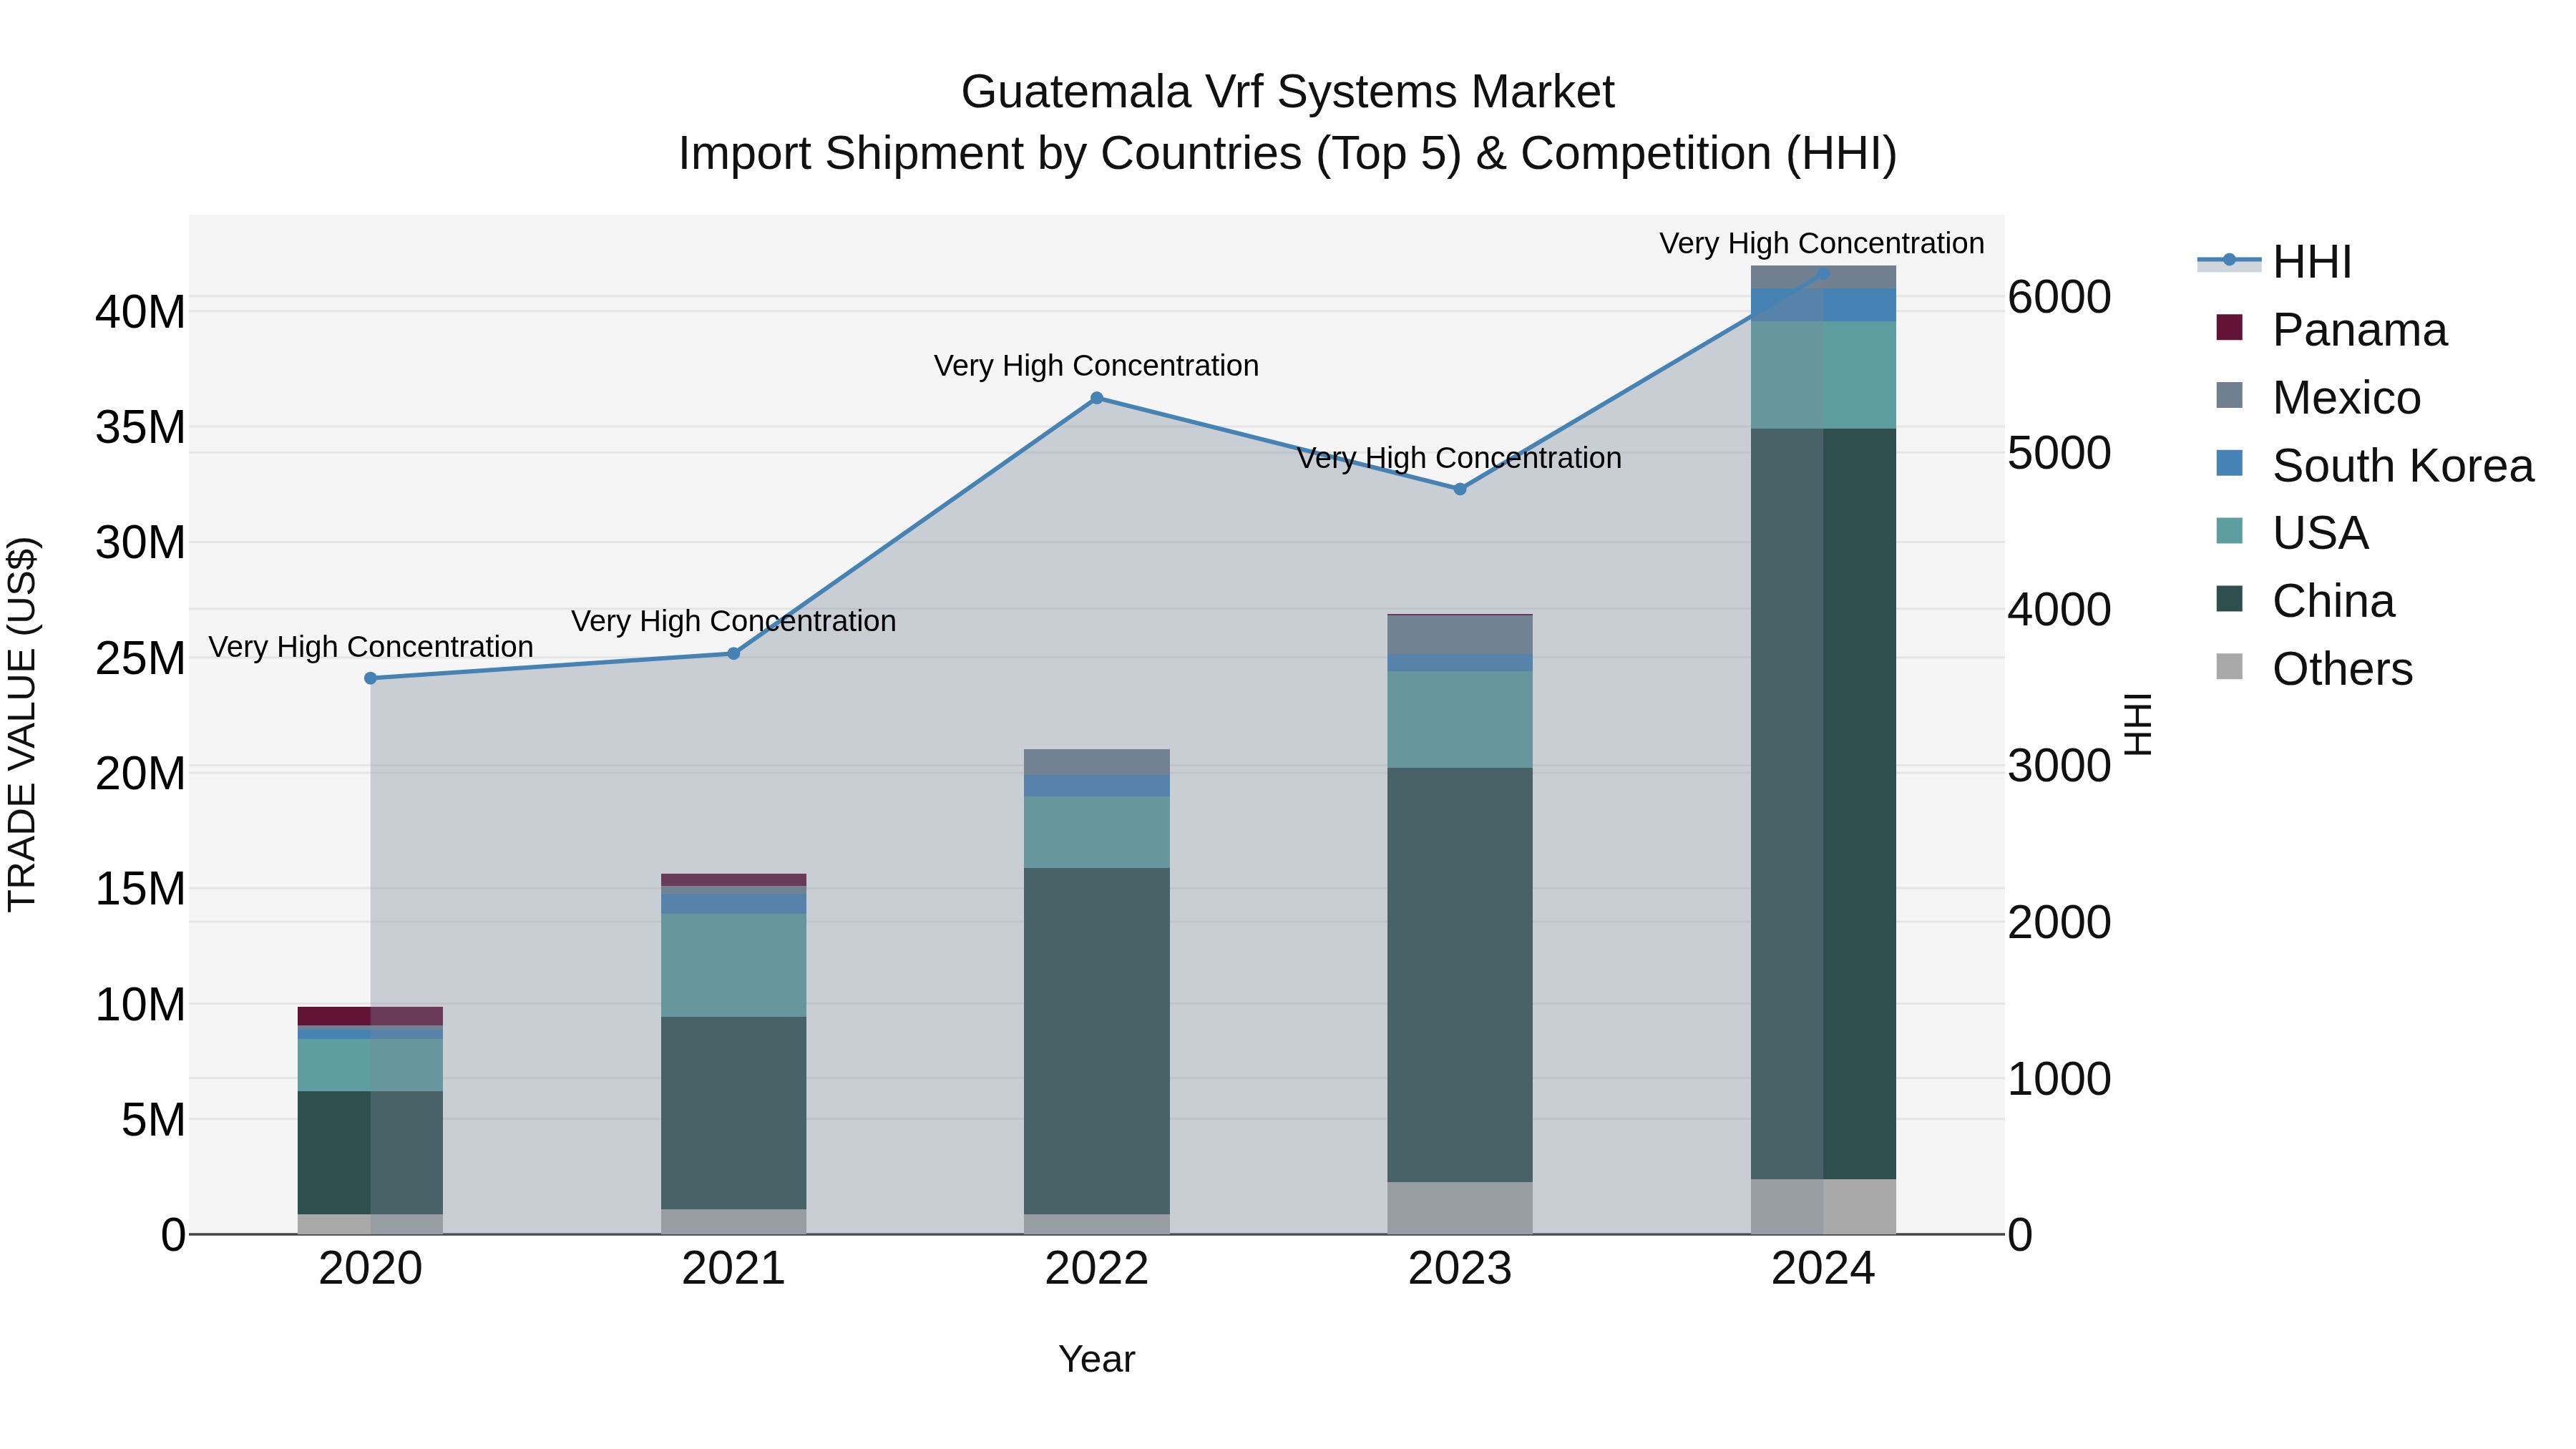The width and height of the screenshot is (2576, 1449).
Task: Click the 2023 x-axis label
Action: coord(1460,1269)
